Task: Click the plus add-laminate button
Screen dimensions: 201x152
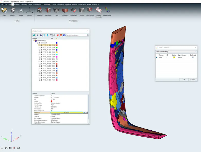Action: [37, 35]
